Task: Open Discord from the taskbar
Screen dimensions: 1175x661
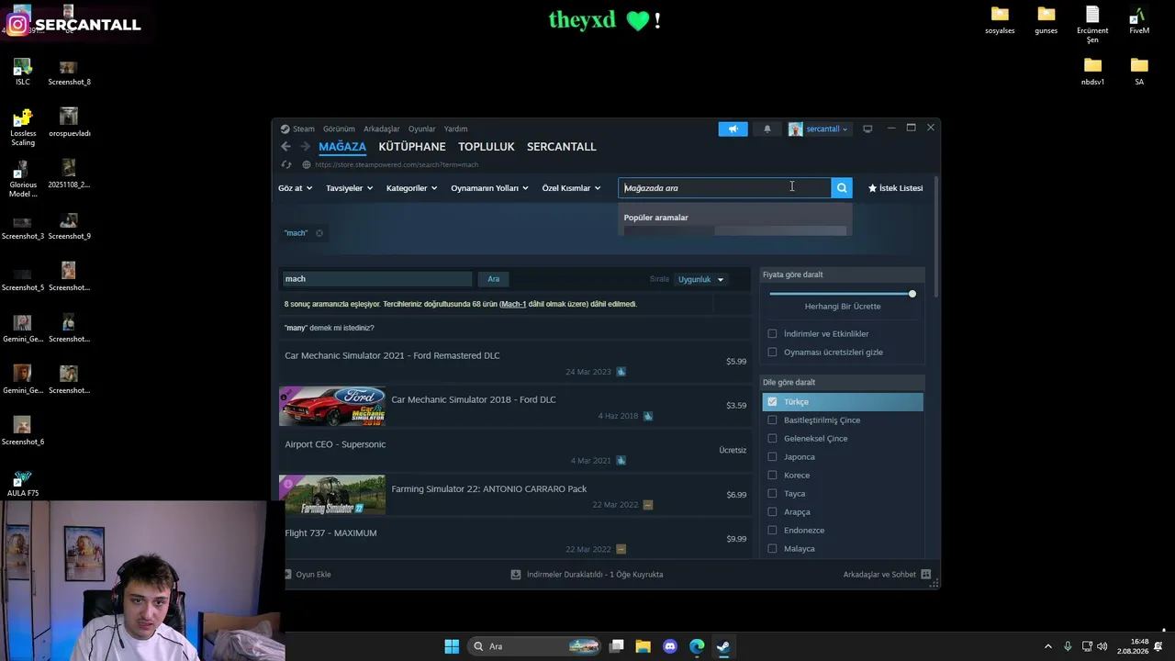Action: tap(670, 646)
